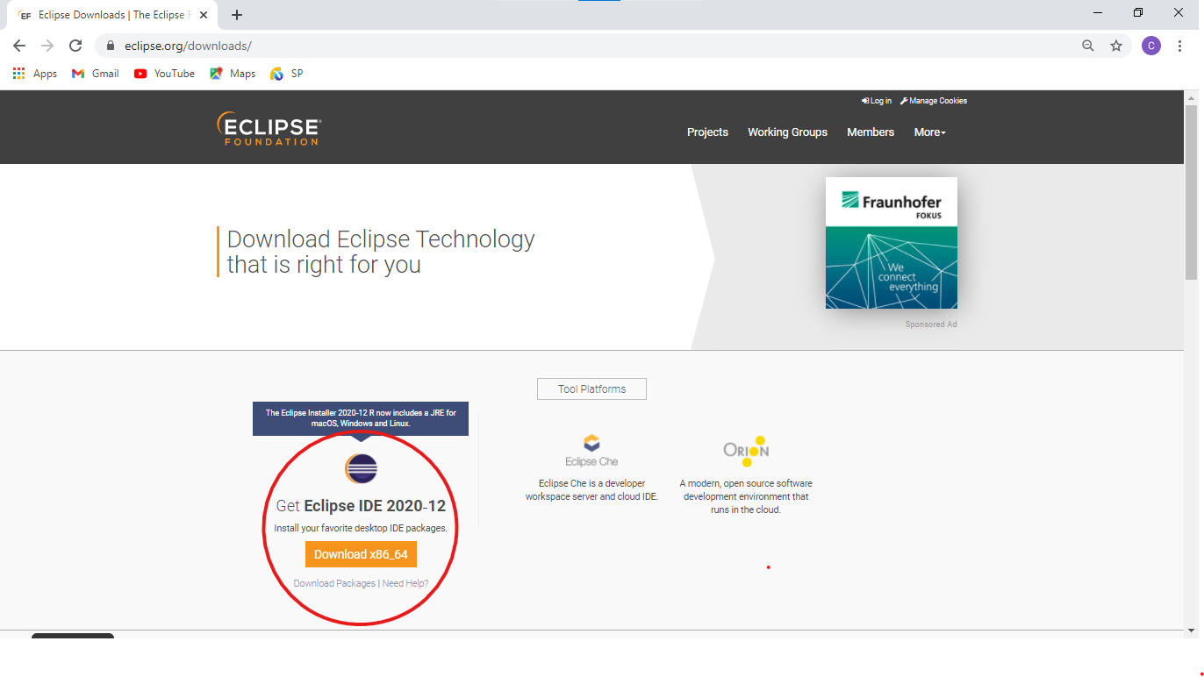Click the Fraunhofer FOKUS sponsored ad
This screenshot has width=1204, height=677.
coord(891,243)
